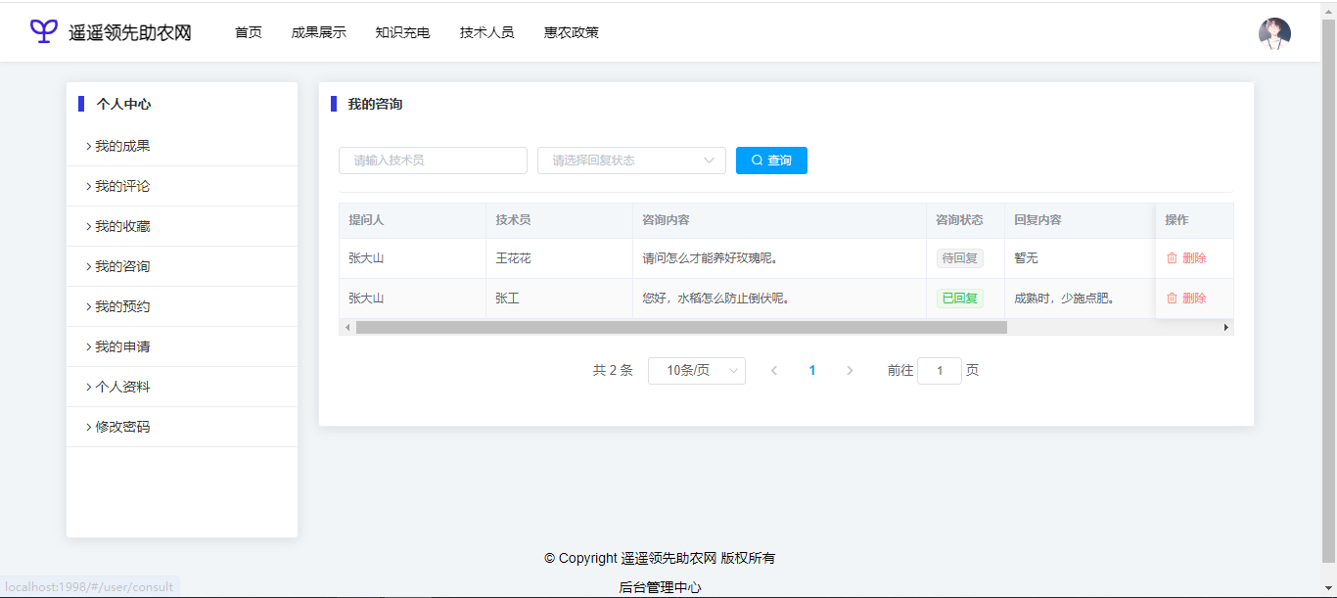Image resolution: width=1337 pixels, height=598 pixels.
Task: Open the 惠农政策 menu item
Action: tap(572, 32)
